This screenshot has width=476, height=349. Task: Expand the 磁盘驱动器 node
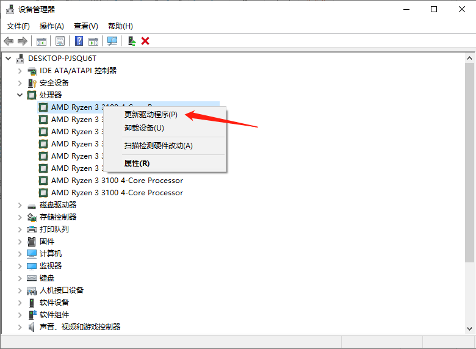(20, 205)
